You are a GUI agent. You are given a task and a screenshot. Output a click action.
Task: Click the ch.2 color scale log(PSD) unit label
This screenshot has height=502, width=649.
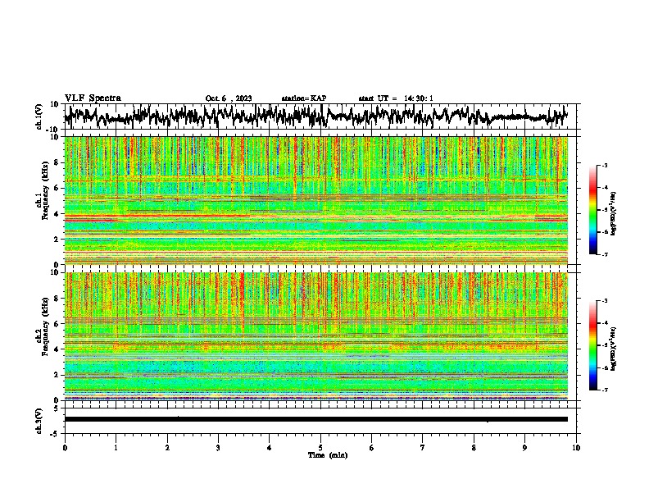[x=615, y=349]
